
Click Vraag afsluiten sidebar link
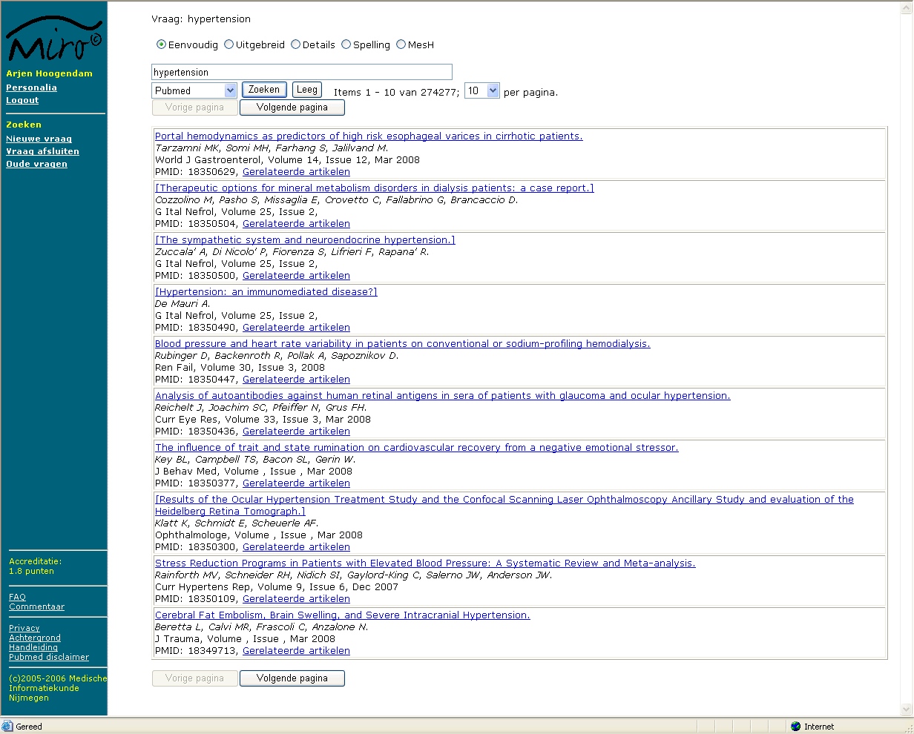[x=42, y=151]
